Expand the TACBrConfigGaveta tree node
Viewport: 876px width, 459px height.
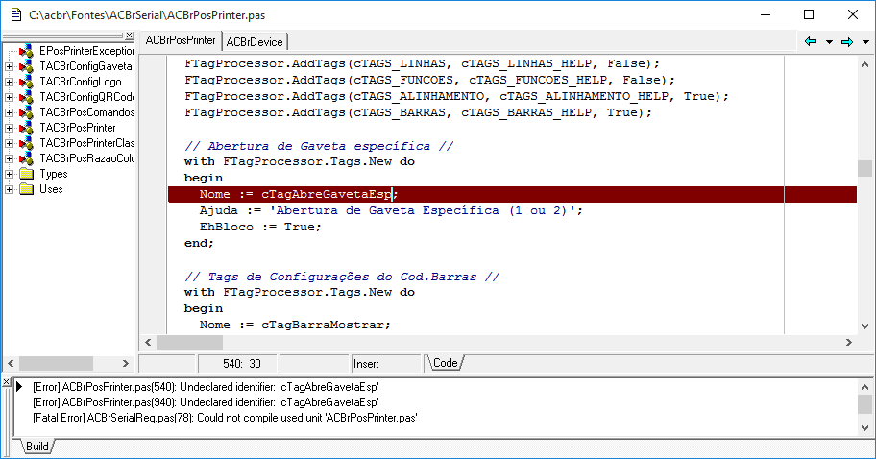(x=9, y=66)
